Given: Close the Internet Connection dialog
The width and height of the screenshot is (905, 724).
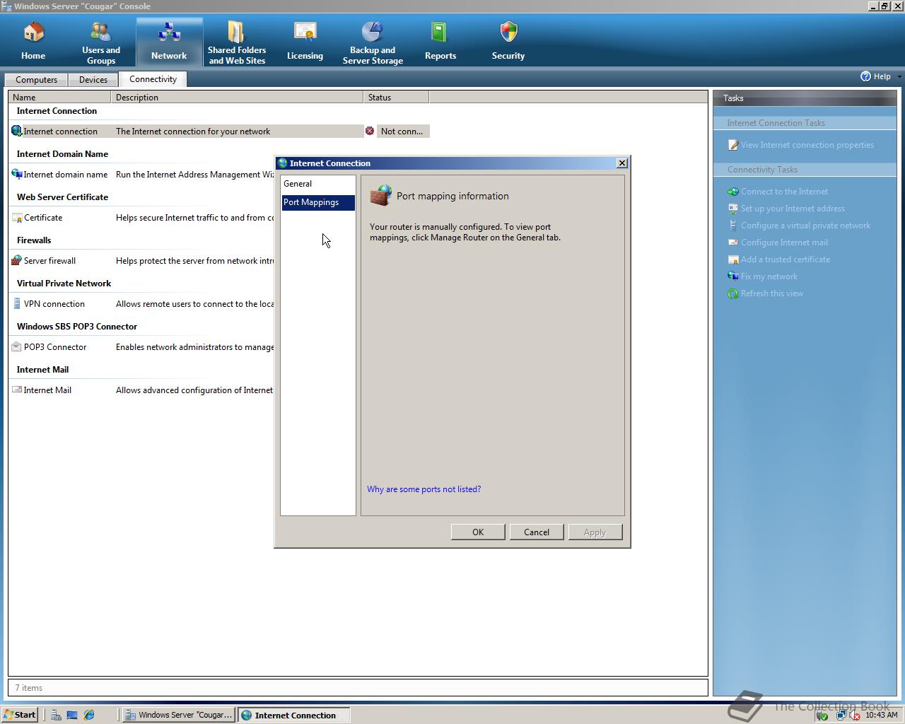Looking at the screenshot, I should pos(622,163).
